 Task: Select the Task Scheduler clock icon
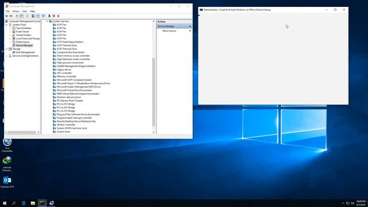point(14,28)
